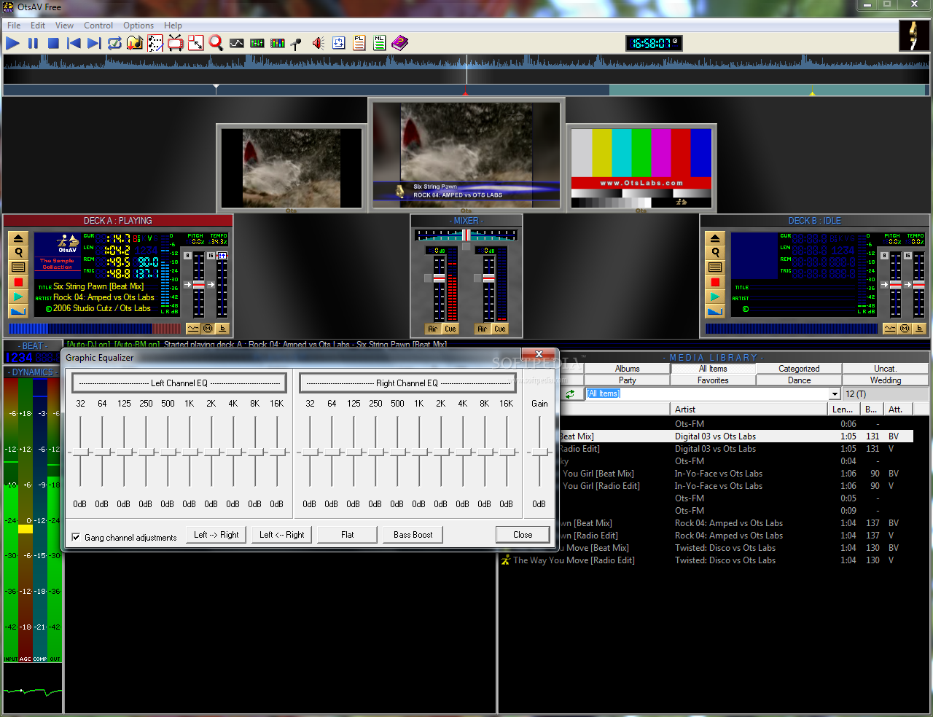Toggle right mixer channel Cue button

tap(500, 329)
